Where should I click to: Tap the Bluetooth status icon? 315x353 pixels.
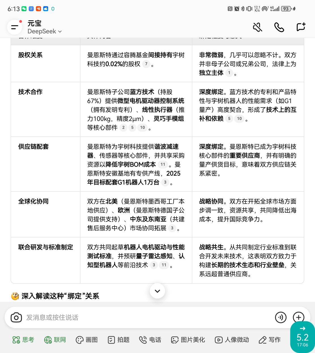pyautogui.click(x=243, y=9)
